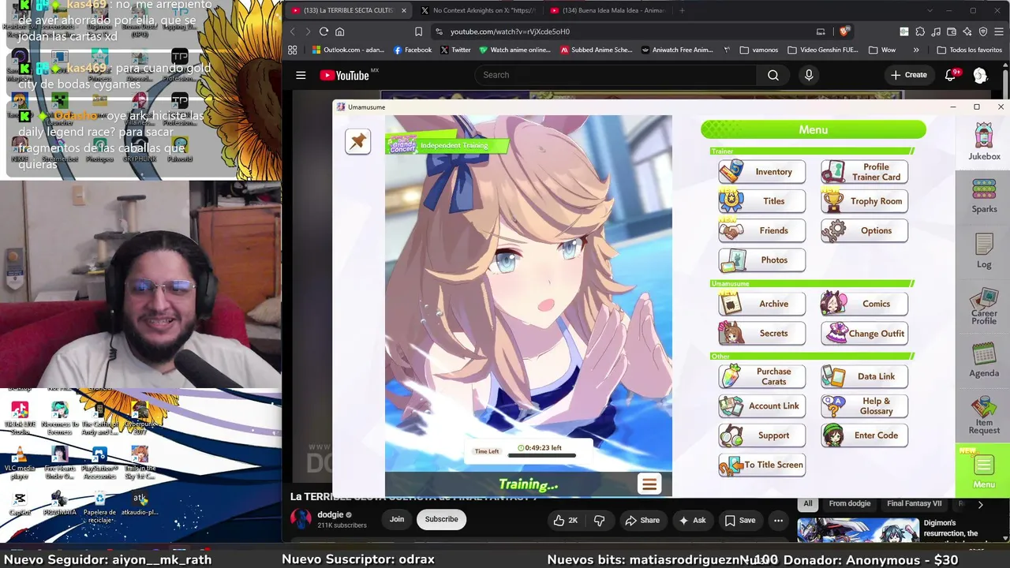Open game Options

(x=864, y=230)
